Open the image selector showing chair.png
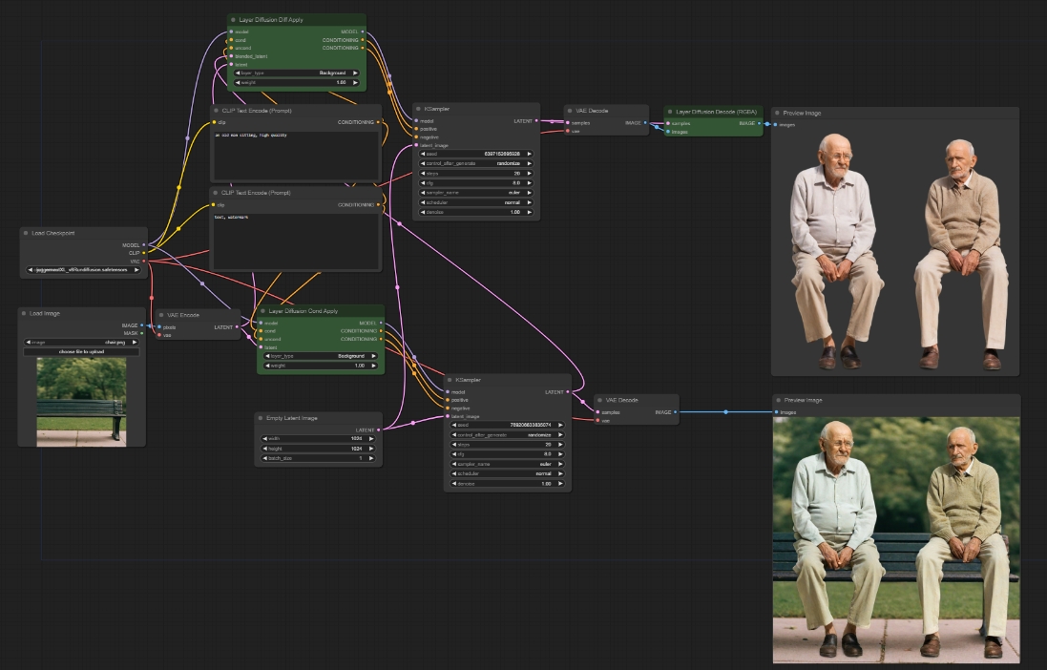This screenshot has height=670, width=1047. [x=83, y=342]
